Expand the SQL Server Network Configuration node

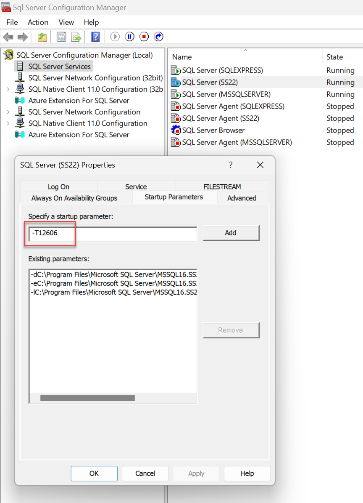[x=8, y=112]
